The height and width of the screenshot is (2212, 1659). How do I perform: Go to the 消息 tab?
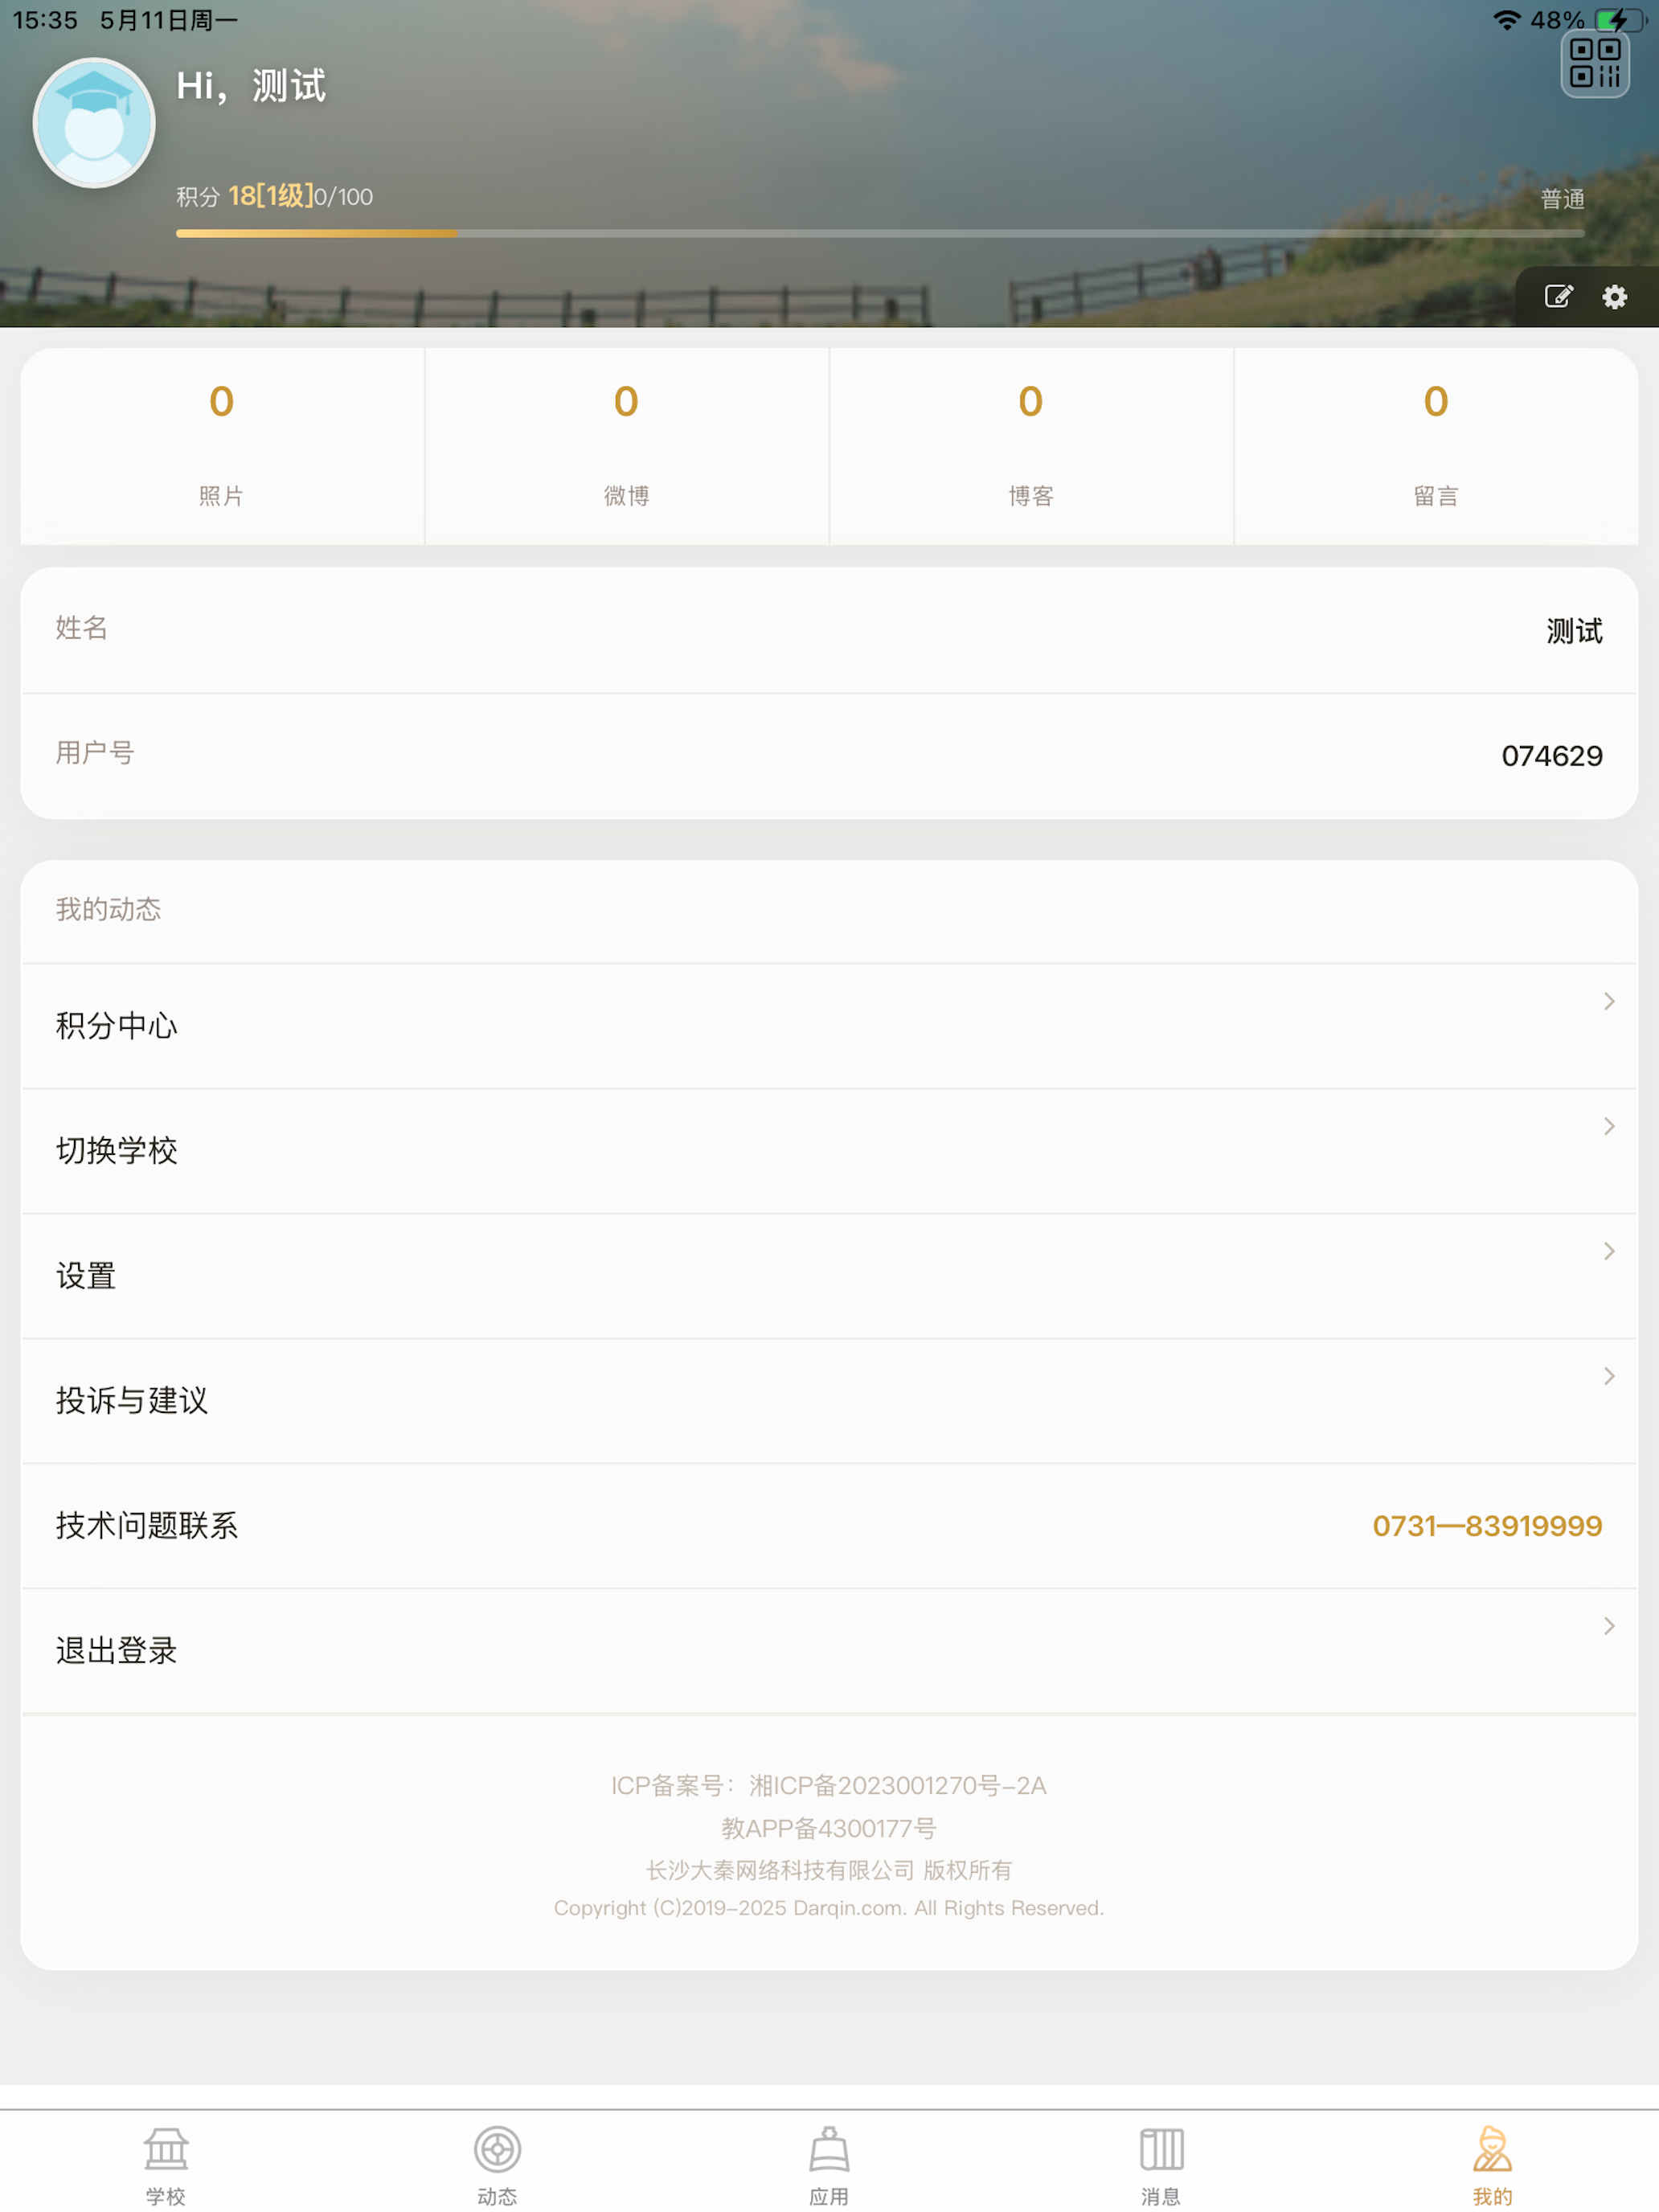tap(1161, 2165)
